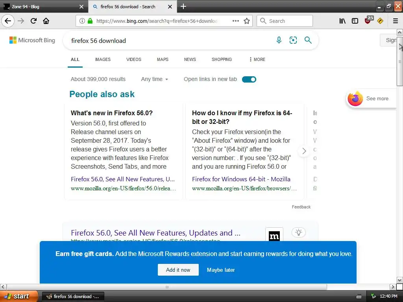The height and width of the screenshot is (302, 403).
Task: Click question about Firefox 64-bit or 32-bit
Action: [x=242, y=117]
